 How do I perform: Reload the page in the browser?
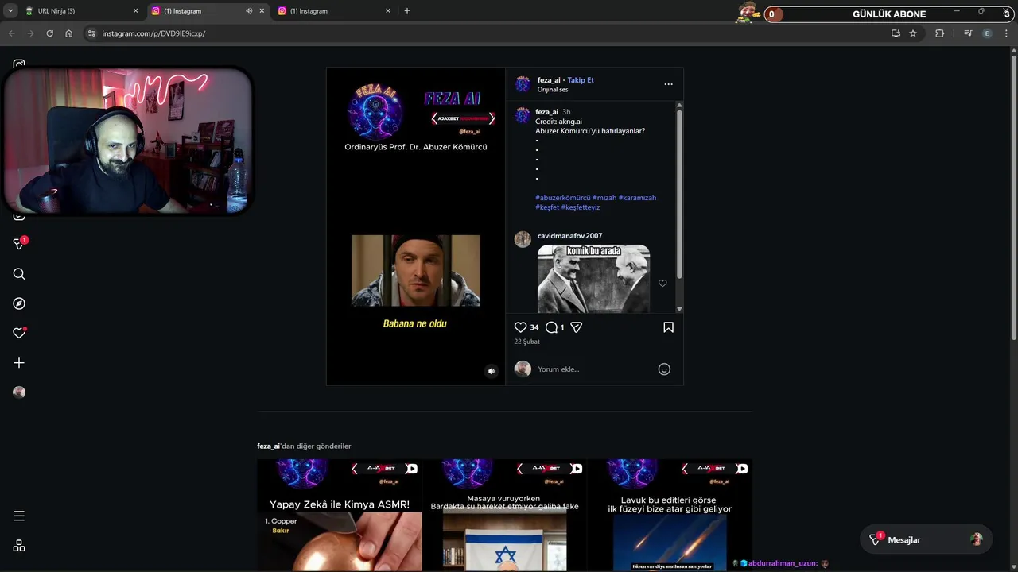[49, 33]
